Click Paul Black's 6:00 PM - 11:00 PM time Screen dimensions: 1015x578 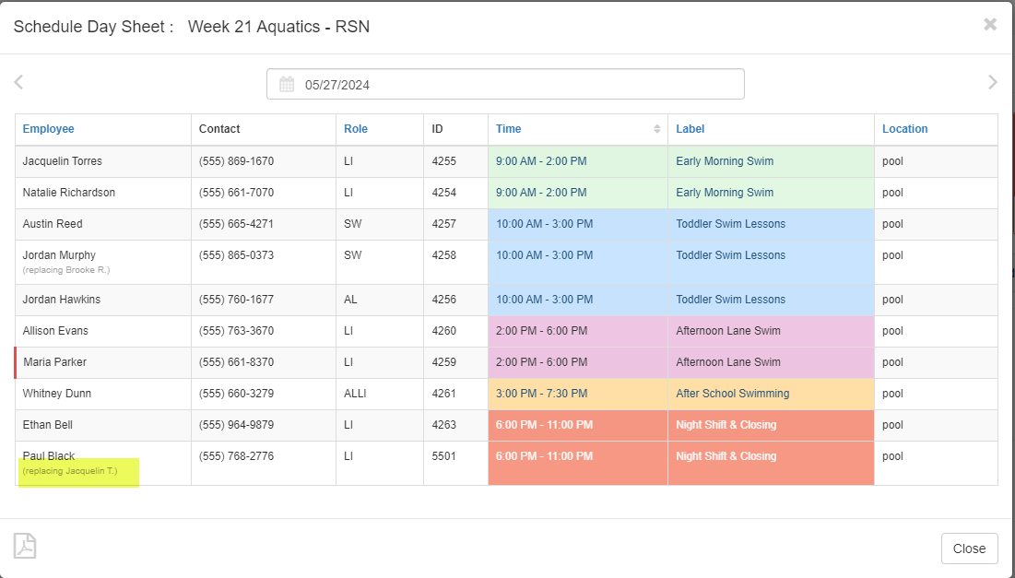[x=545, y=456]
